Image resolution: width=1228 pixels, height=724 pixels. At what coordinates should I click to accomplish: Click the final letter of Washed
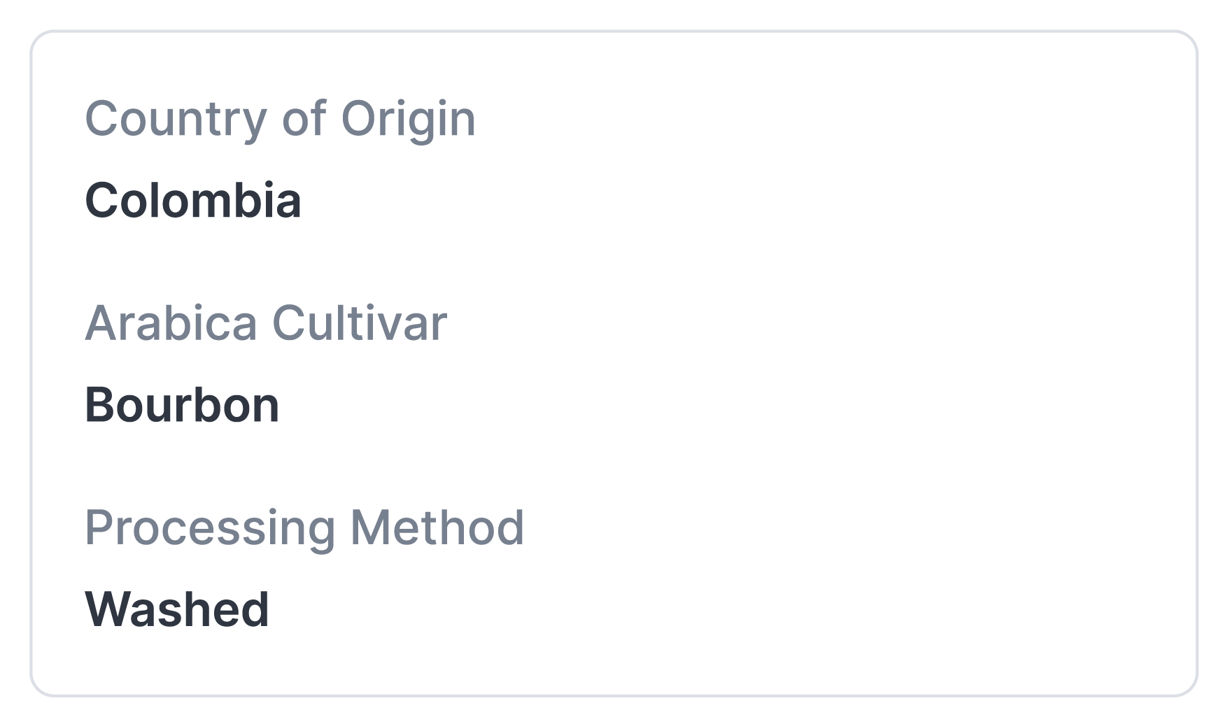255,609
